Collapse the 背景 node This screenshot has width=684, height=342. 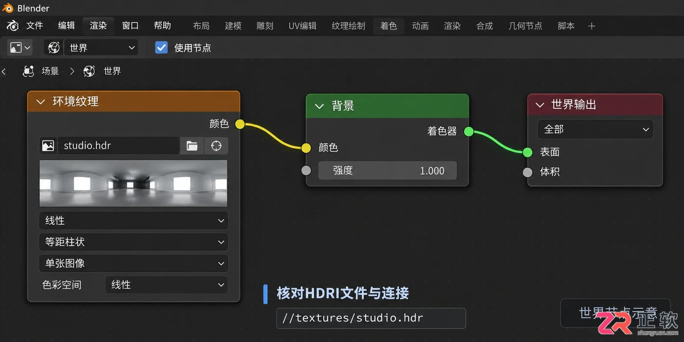[319, 106]
